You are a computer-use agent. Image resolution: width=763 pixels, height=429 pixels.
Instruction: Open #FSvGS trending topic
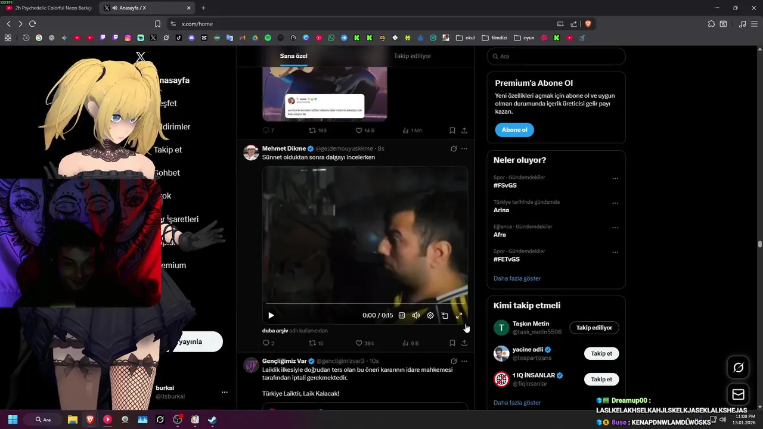[505, 185]
